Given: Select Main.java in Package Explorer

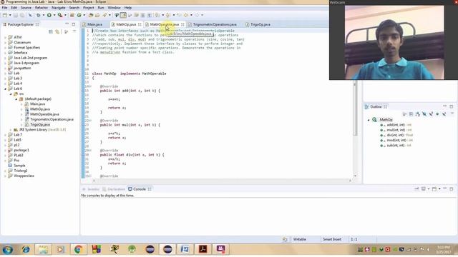Looking at the screenshot, I should (x=37, y=104).
